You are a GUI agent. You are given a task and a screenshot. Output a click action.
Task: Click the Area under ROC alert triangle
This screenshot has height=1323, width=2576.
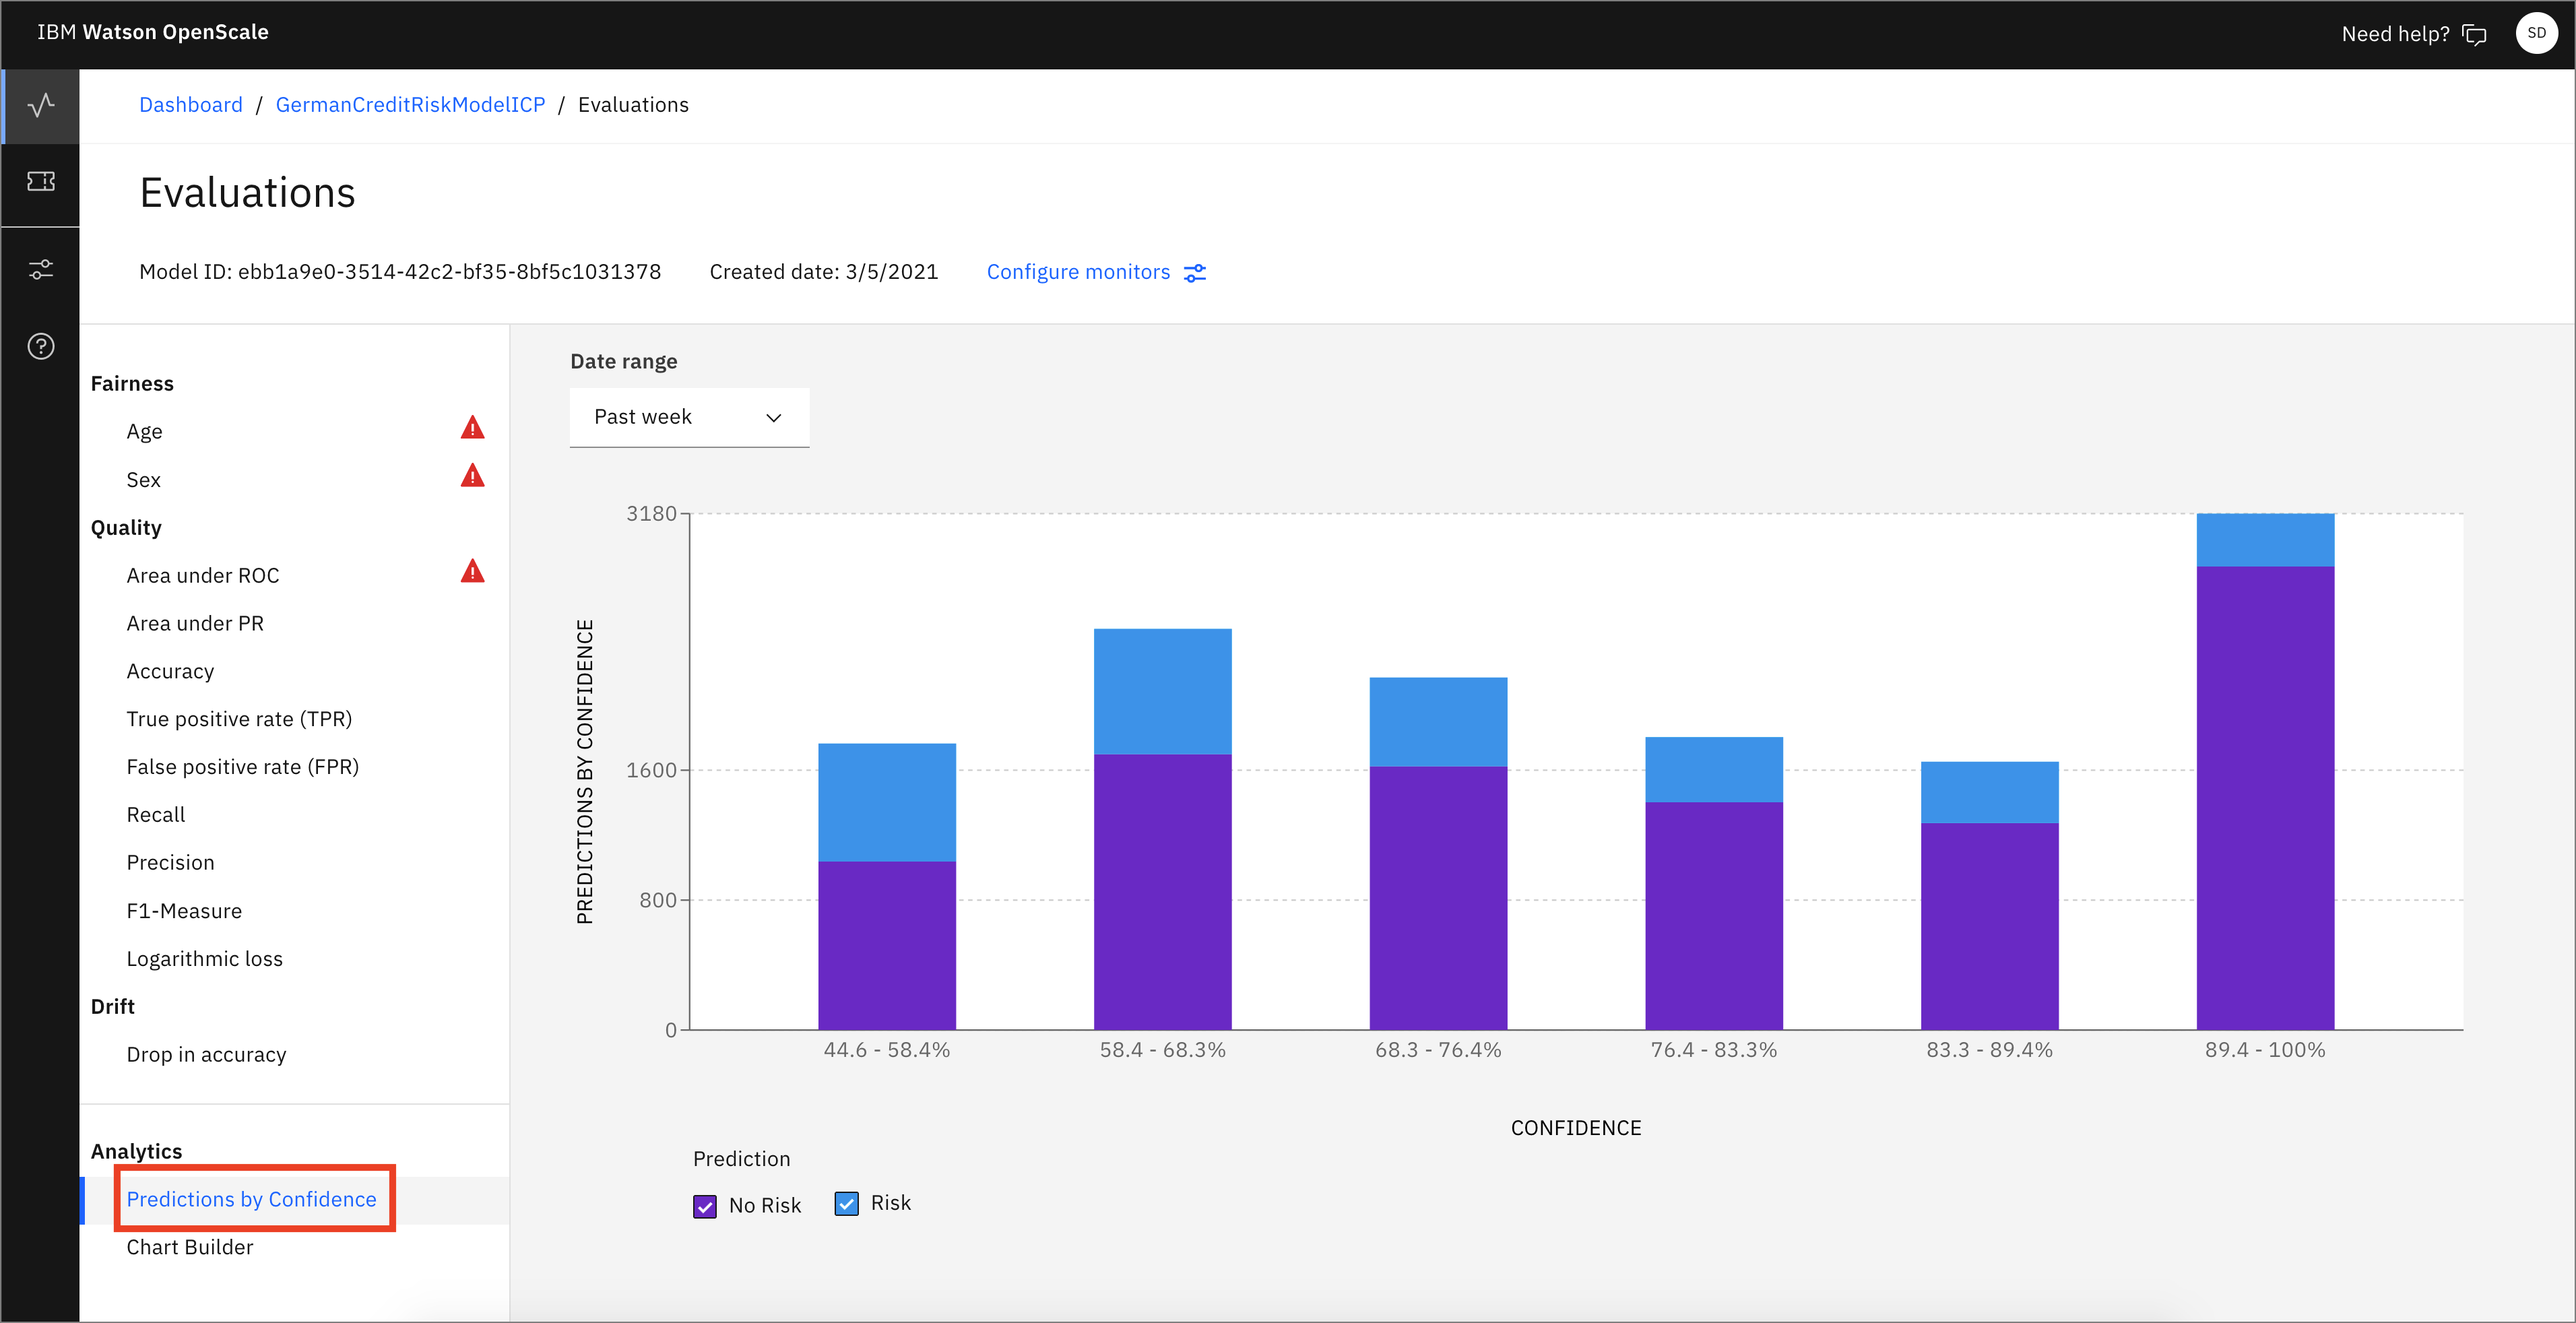tap(472, 571)
